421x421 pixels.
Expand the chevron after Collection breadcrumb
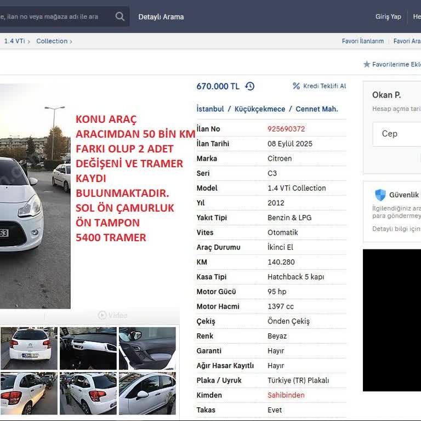tap(71, 42)
